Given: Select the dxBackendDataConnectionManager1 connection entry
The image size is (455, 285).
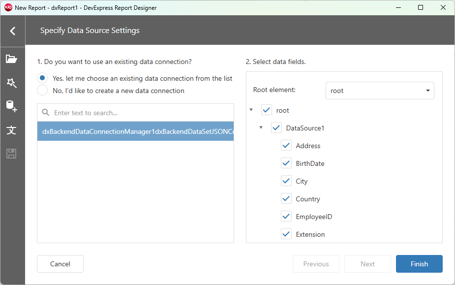Looking at the screenshot, I should [x=135, y=131].
